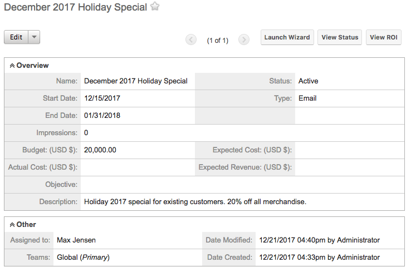Viewport: 406px width, 267px height.
Task: Select the Active status value
Action: (308, 81)
